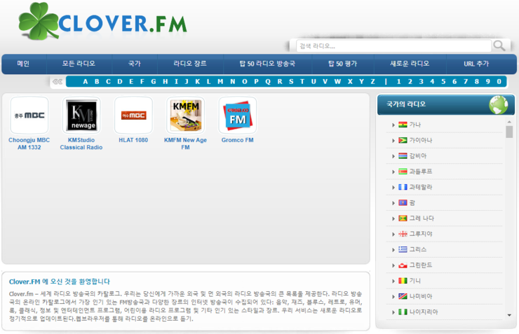Image resolution: width=519 pixels, height=334 pixels.
Task: Expand the 가이아나 arrow in country list
Action: coord(393,141)
